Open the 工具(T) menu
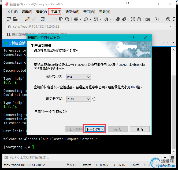The height and width of the screenshot is (170, 178). click(x=56, y=12)
